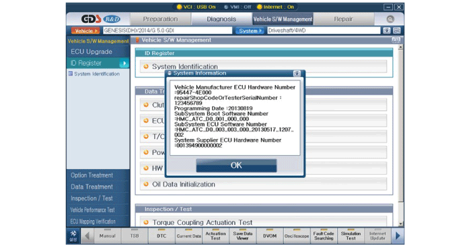Open Fault Code Searching

tap(324, 236)
